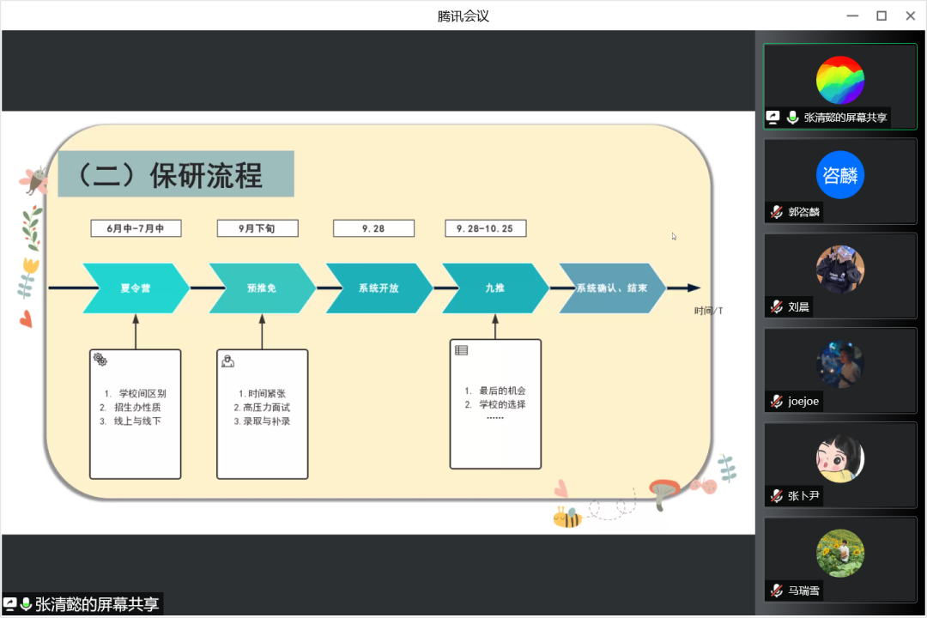Select the rainbow avatar of 张清懿
The width and height of the screenshot is (927, 618).
(x=839, y=80)
